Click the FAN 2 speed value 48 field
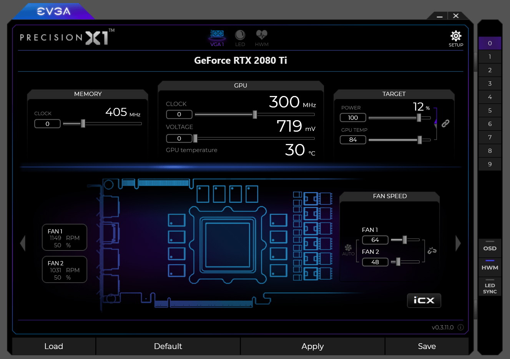 point(375,262)
